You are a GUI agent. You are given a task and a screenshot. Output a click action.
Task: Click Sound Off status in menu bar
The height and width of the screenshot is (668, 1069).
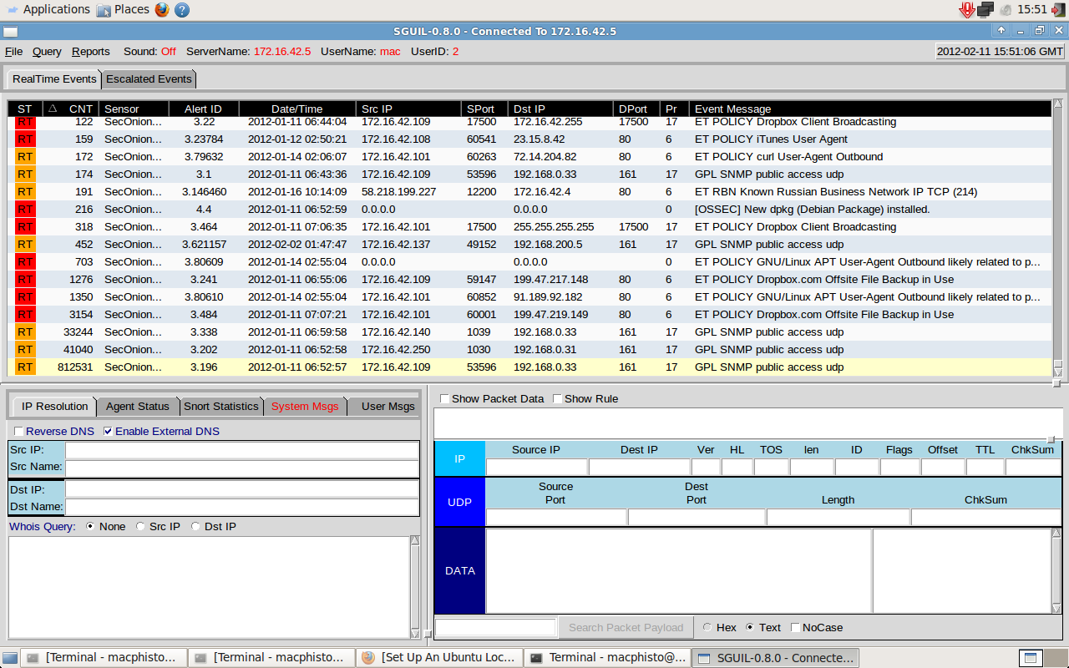click(x=149, y=52)
